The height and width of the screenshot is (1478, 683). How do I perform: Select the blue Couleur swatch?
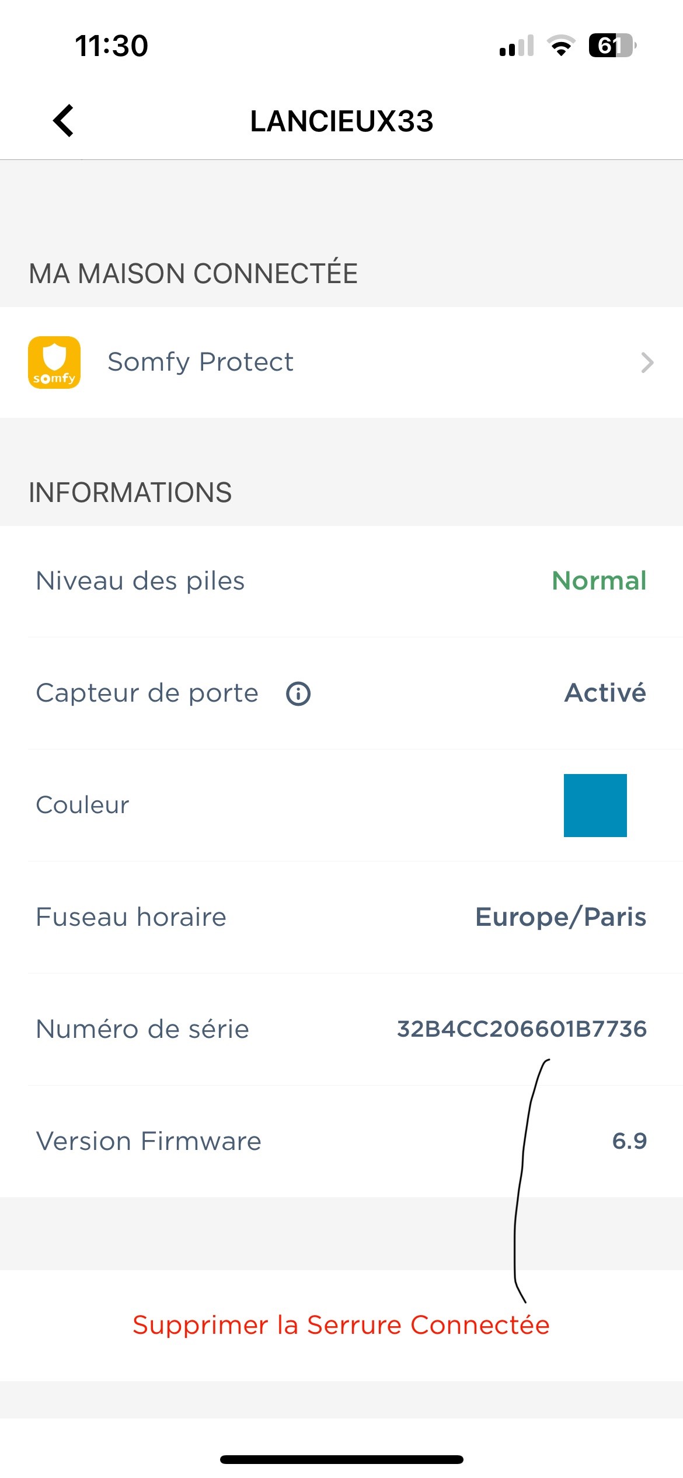tap(595, 806)
